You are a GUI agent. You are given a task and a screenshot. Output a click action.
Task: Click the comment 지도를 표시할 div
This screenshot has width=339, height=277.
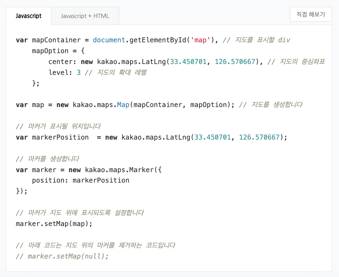pyautogui.click(x=256, y=40)
